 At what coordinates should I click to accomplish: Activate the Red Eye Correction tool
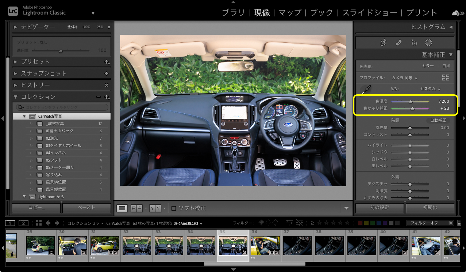click(414, 42)
